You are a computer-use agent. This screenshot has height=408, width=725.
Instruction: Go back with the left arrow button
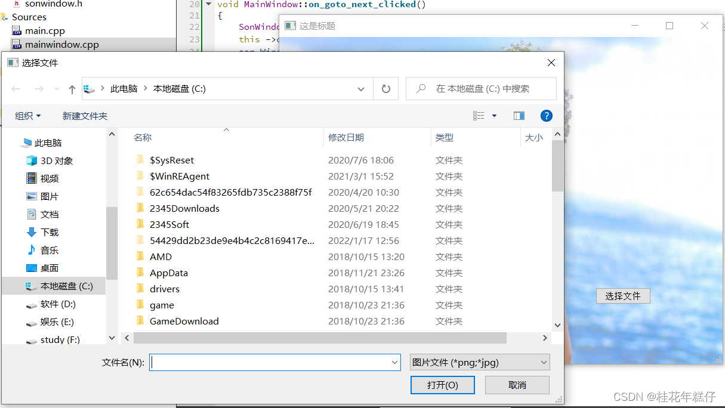pos(16,89)
